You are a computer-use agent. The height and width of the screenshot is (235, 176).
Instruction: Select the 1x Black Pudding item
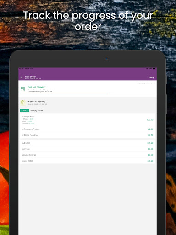click(30, 135)
